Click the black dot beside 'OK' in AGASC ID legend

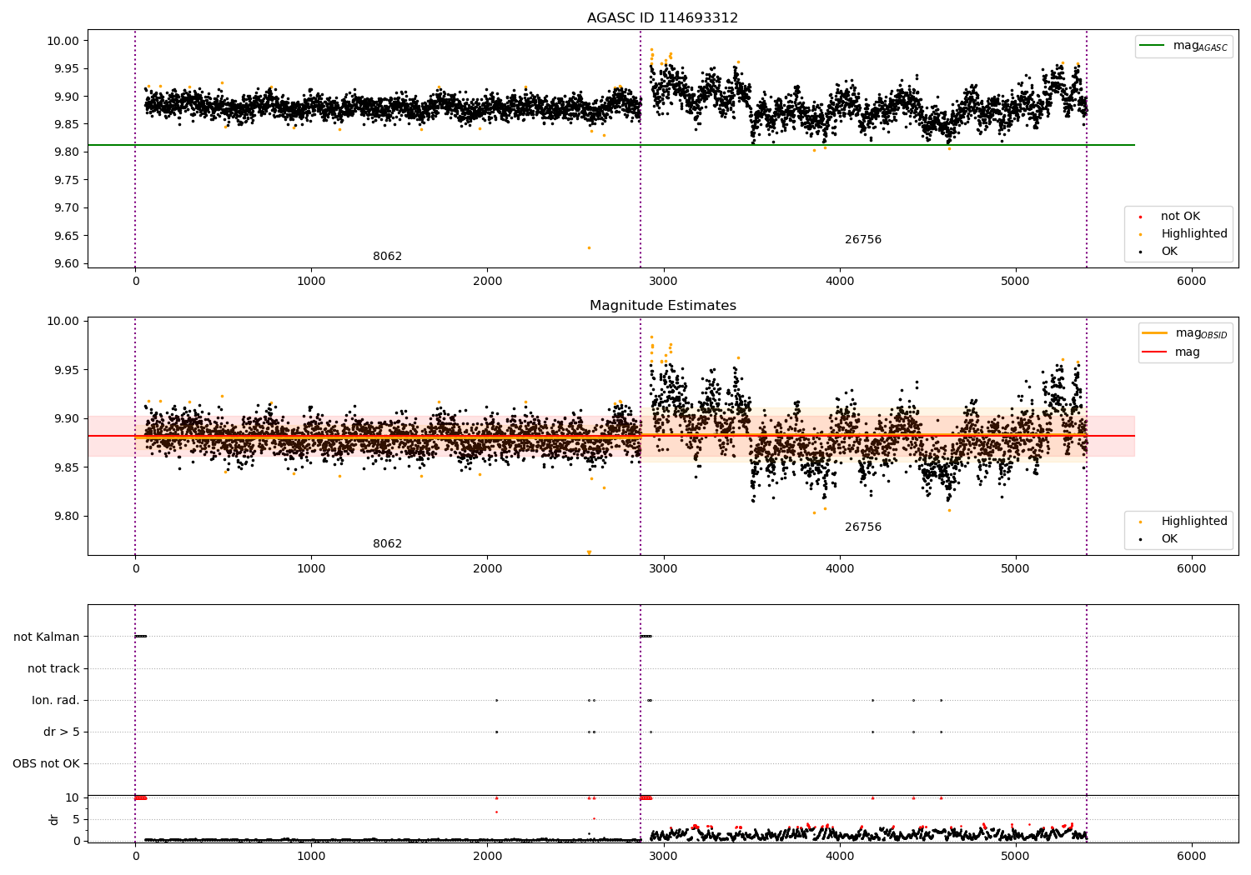pos(1140,252)
